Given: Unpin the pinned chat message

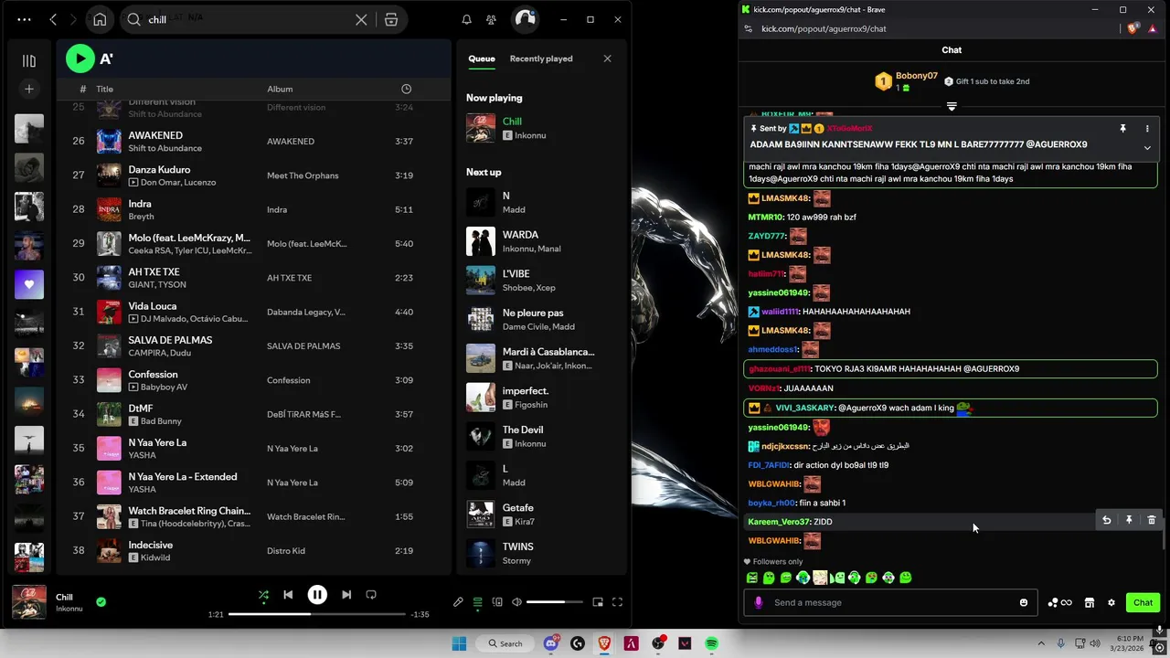Looking at the screenshot, I should (x=1122, y=129).
